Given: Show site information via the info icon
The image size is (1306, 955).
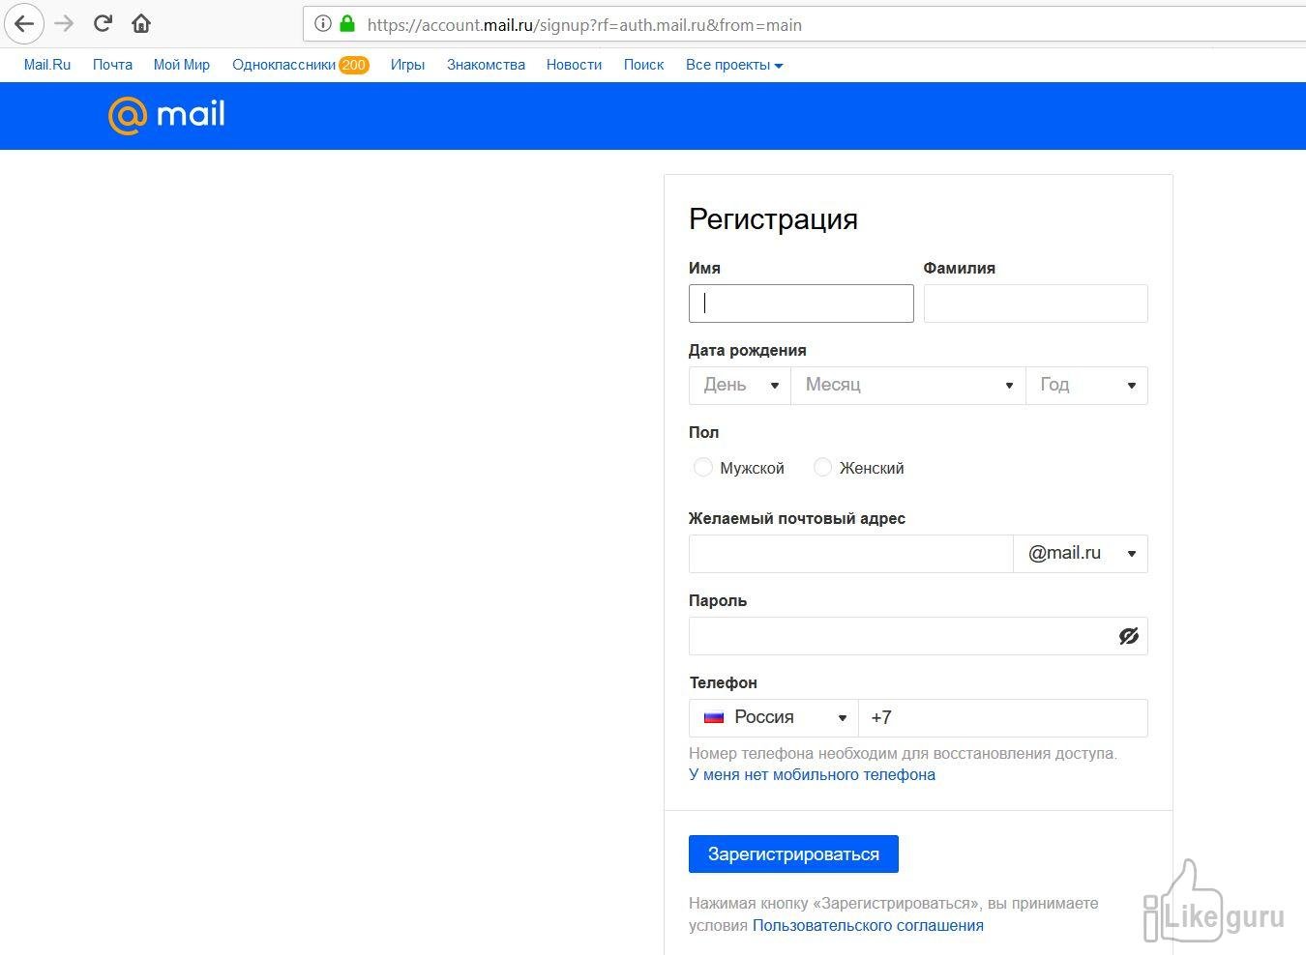Looking at the screenshot, I should (x=323, y=24).
